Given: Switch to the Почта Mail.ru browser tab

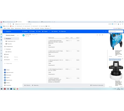Looking at the screenshot, I should [22, 22].
